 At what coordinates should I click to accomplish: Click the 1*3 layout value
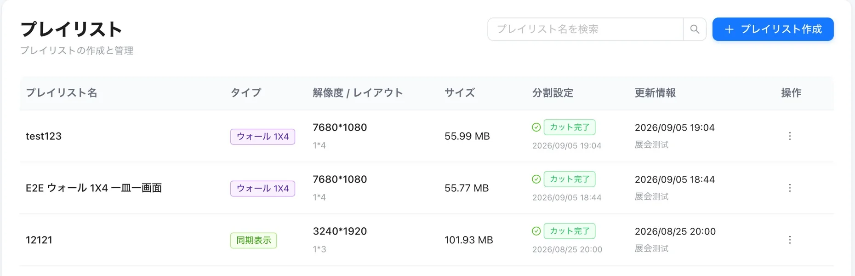point(319,249)
